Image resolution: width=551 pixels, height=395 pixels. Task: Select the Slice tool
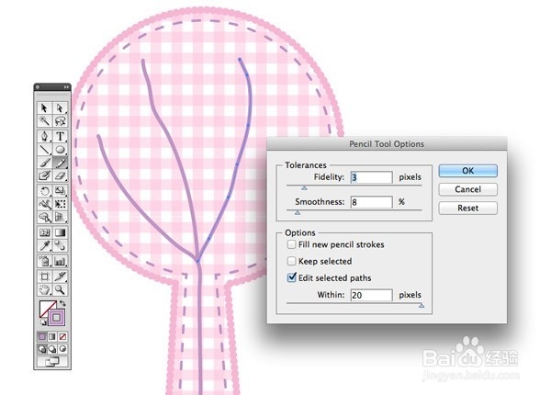[60, 276]
